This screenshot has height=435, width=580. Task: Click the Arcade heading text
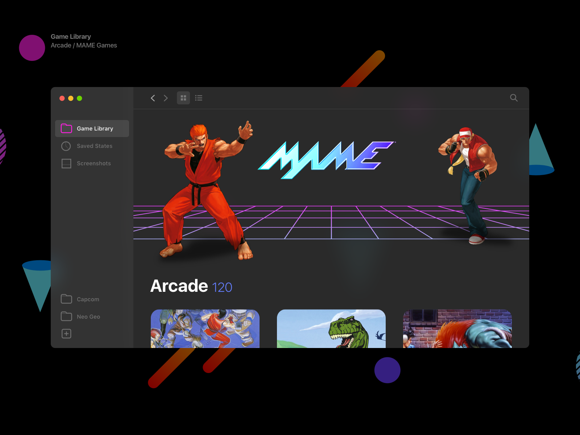179,286
